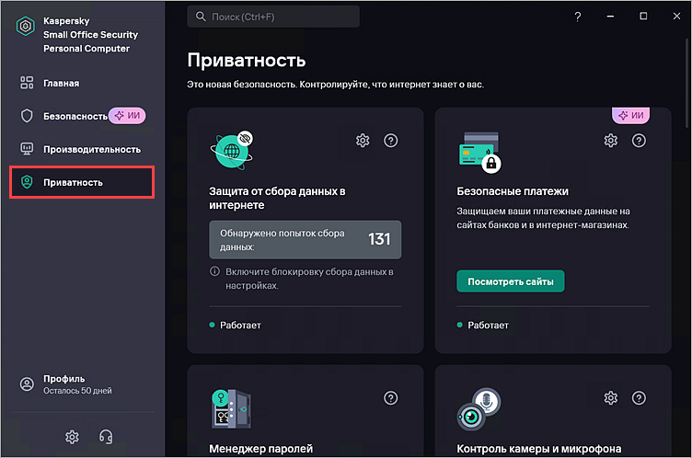
Task: Click the Профиль user avatar icon
Action: pyautogui.click(x=27, y=384)
